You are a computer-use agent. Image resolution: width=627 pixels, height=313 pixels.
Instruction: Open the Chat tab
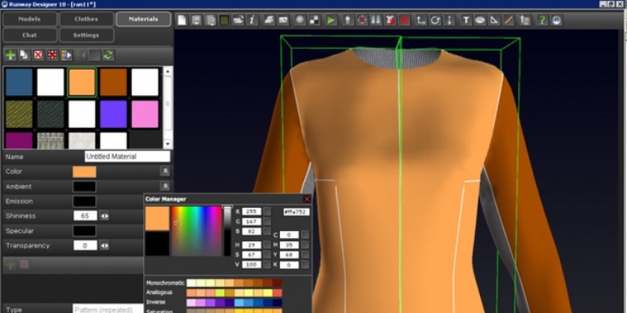[x=29, y=35]
